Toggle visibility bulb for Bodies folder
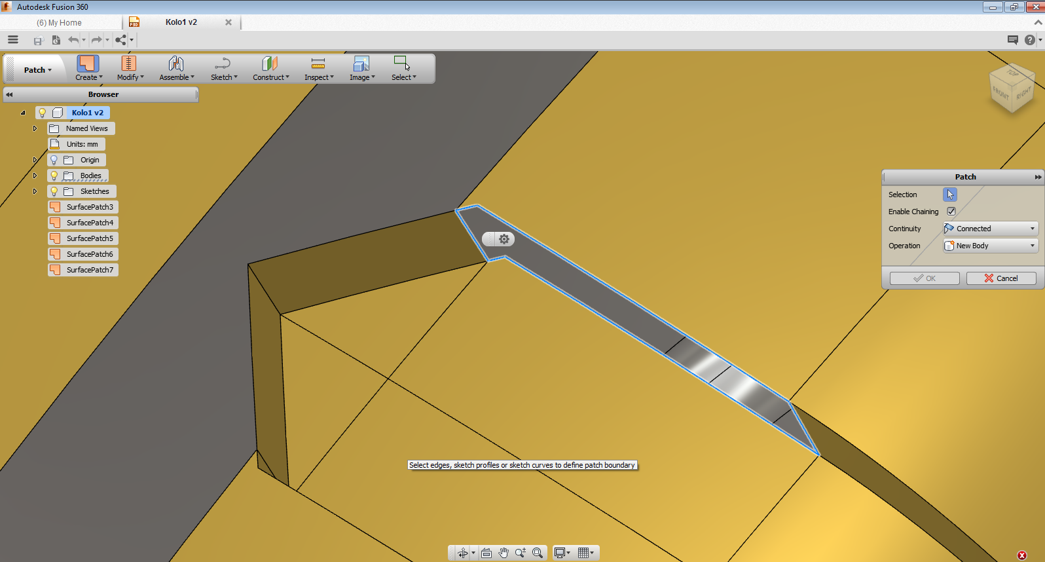 click(x=54, y=176)
